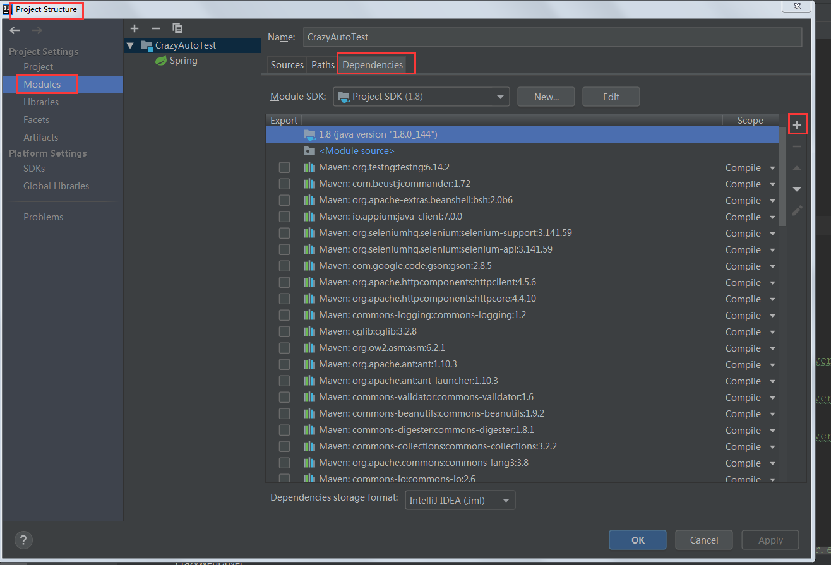
Task: Add dependency using the plus button
Action: point(797,125)
